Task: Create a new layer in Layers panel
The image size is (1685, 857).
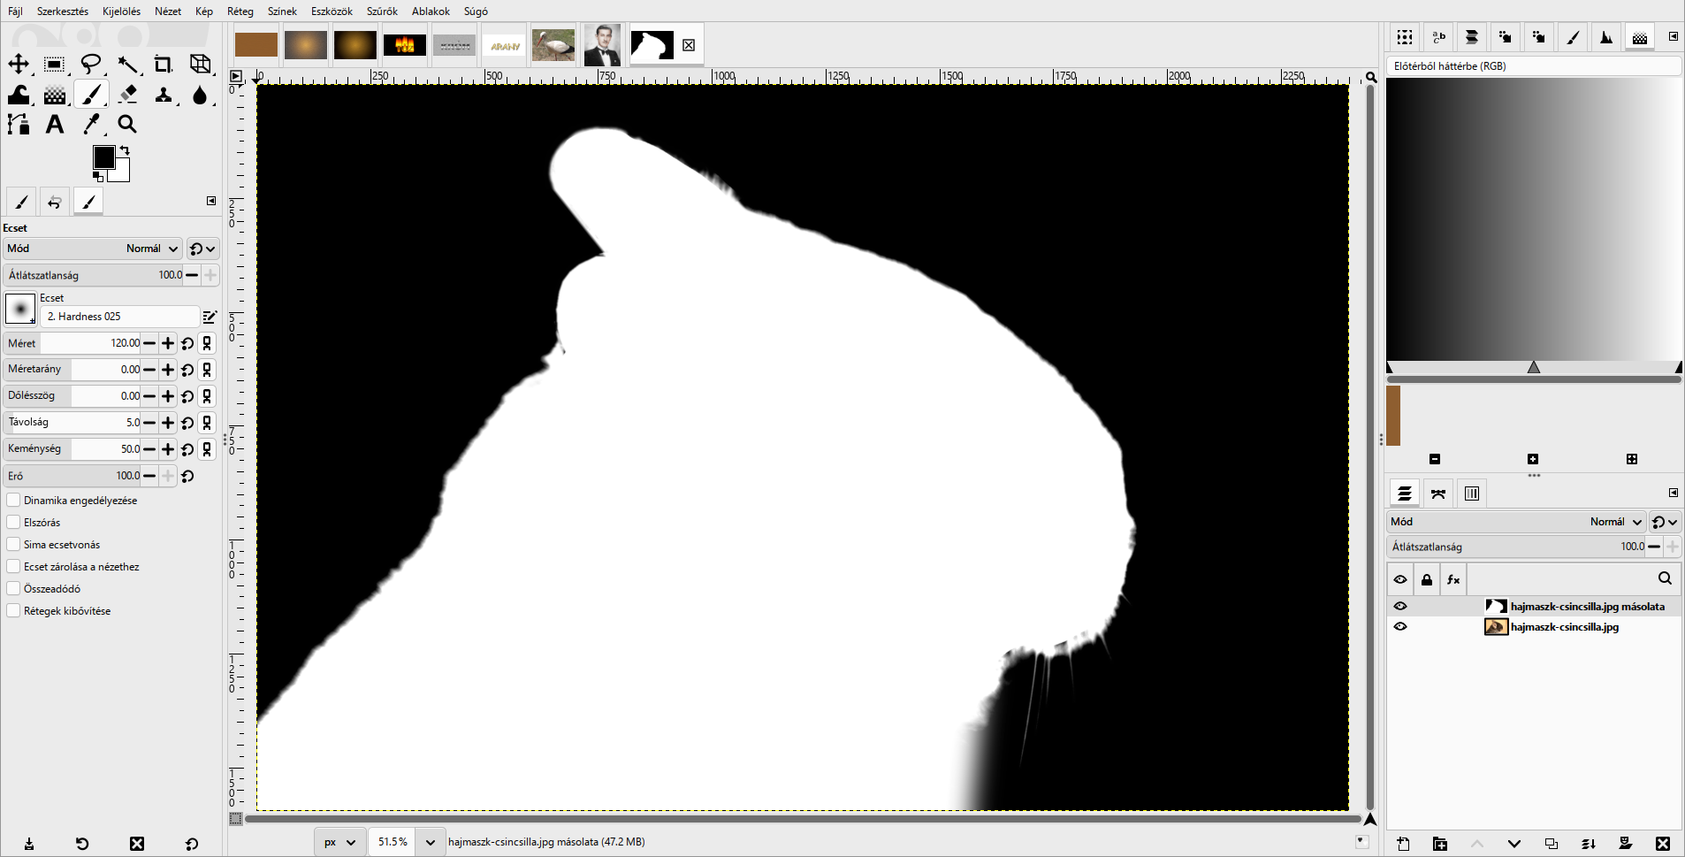Action: [1403, 844]
